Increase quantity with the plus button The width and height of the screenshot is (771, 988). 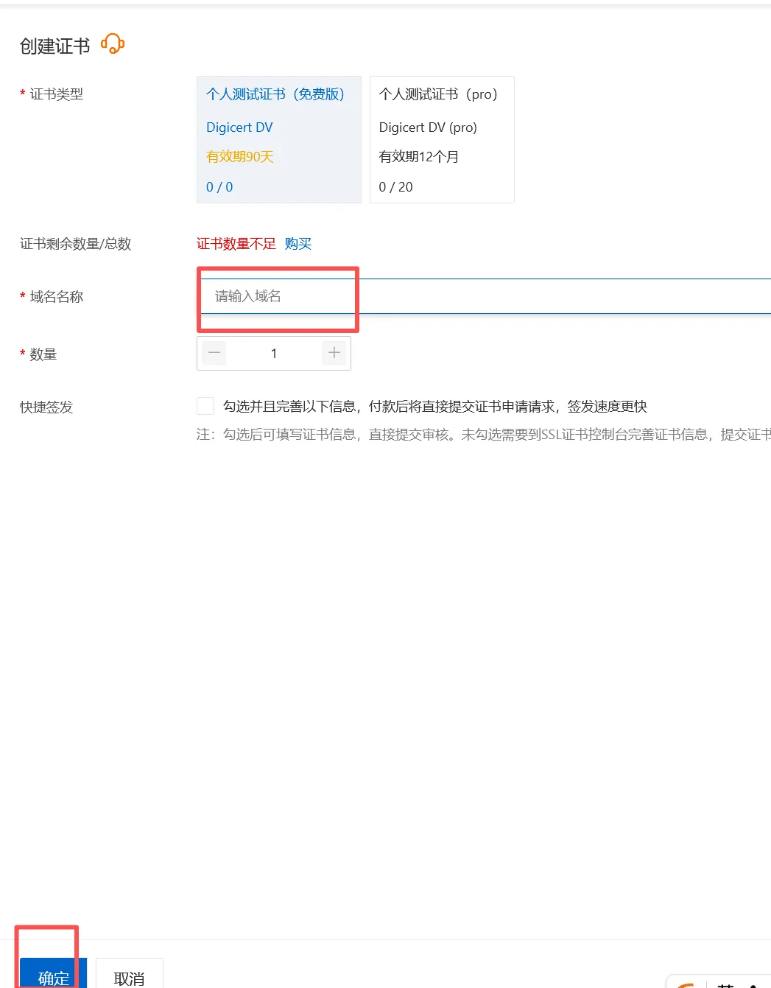click(334, 353)
